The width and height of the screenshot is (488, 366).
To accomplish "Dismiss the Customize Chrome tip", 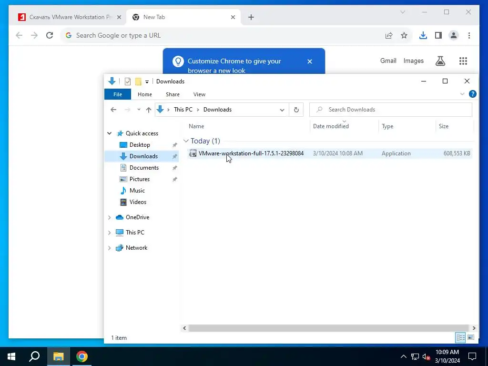I will coord(310,61).
